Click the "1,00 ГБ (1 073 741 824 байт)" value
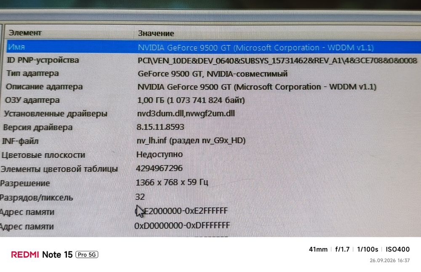 [x=191, y=100]
